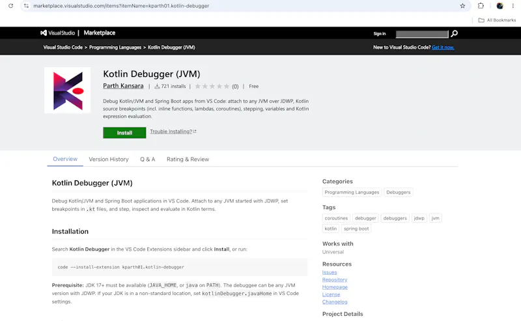This screenshot has width=521, height=321.
Task: Click the kotlin tag
Action: coord(331,229)
